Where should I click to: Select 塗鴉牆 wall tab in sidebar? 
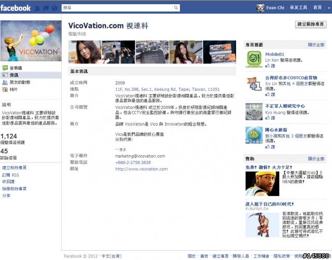(16, 68)
